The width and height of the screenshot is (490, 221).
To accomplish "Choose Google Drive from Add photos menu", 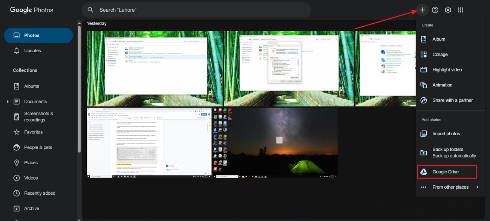I will tap(446, 171).
